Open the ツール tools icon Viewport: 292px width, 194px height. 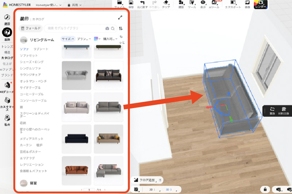(x=192, y=3)
